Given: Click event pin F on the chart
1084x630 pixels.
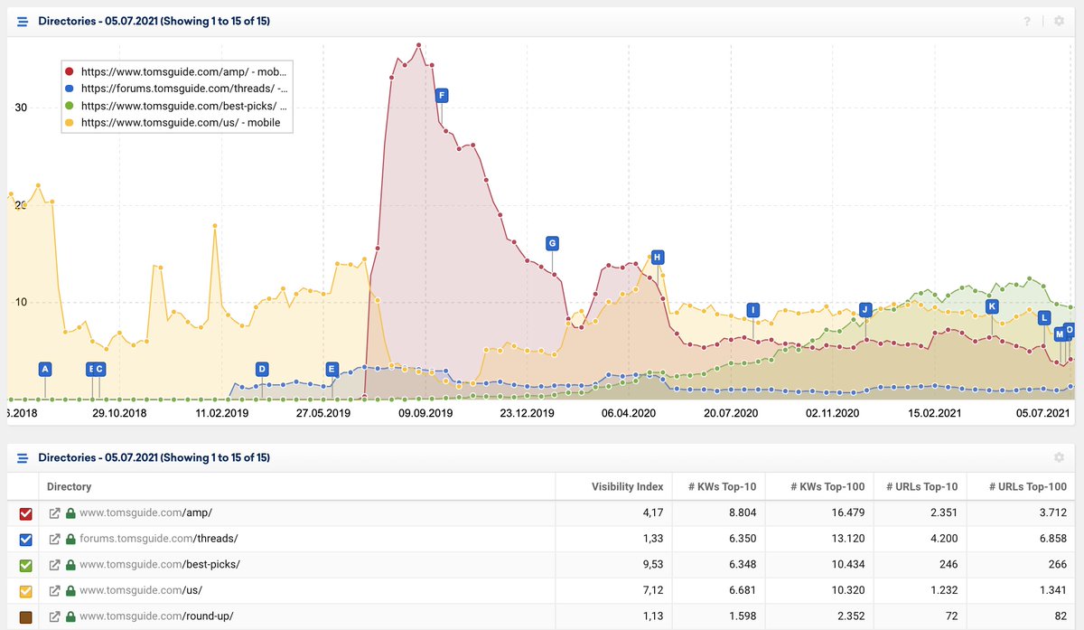Looking at the screenshot, I should [x=441, y=95].
